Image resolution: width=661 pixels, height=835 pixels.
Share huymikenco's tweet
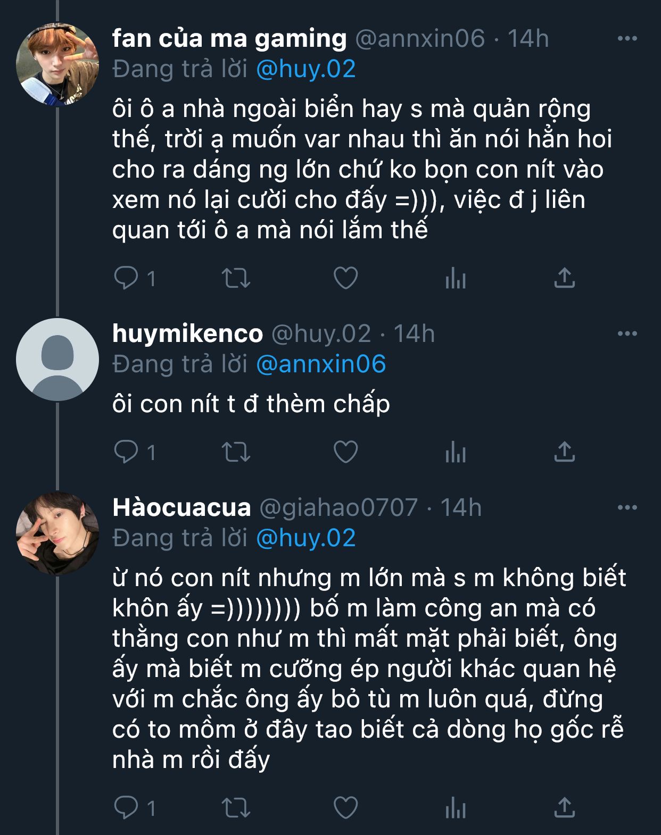point(564,452)
